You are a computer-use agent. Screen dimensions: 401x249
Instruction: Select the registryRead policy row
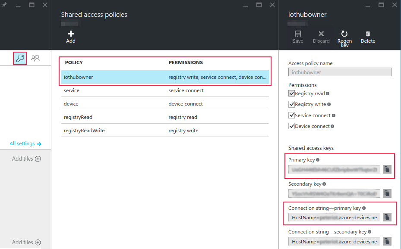coord(165,117)
